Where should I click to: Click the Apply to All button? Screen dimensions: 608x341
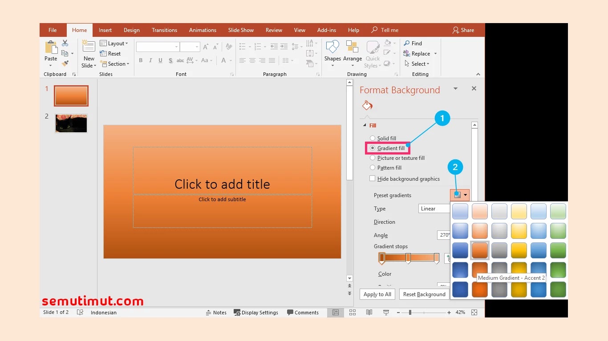pyautogui.click(x=377, y=294)
